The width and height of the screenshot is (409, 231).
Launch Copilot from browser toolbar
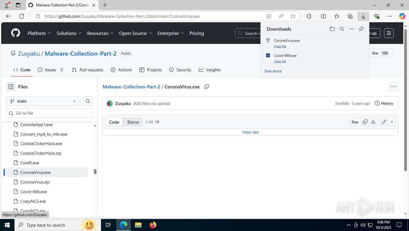[x=402, y=16]
